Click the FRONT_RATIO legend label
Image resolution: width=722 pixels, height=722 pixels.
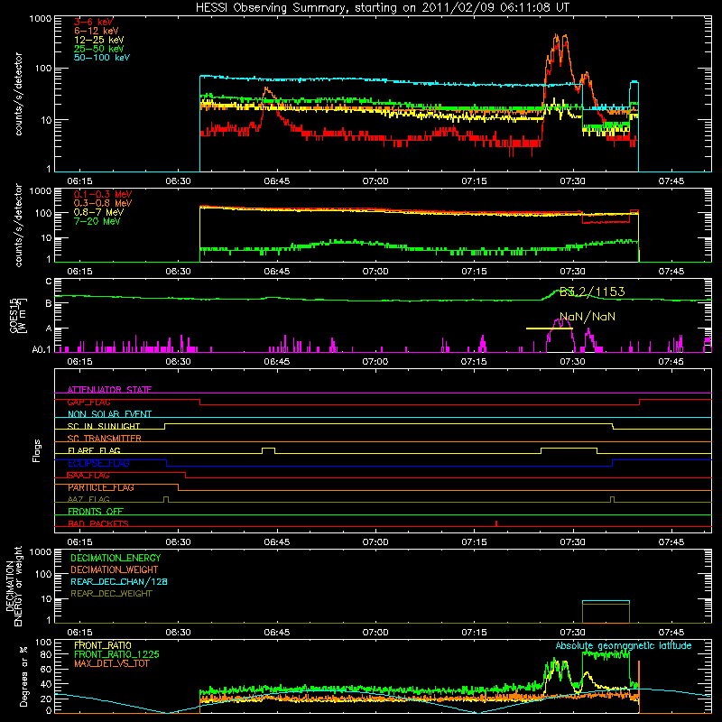(103, 645)
